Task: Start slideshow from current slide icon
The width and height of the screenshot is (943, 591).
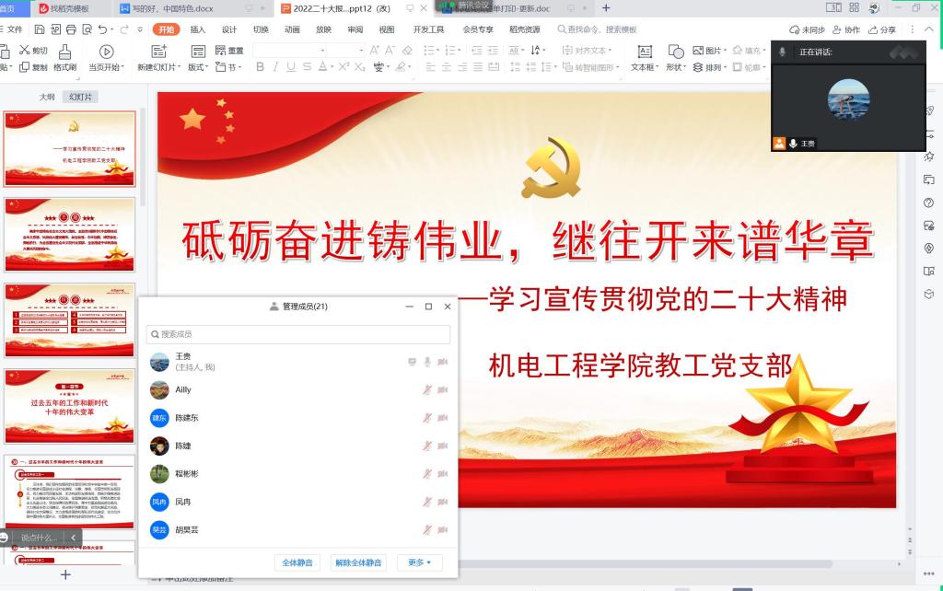Action: tap(107, 52)
